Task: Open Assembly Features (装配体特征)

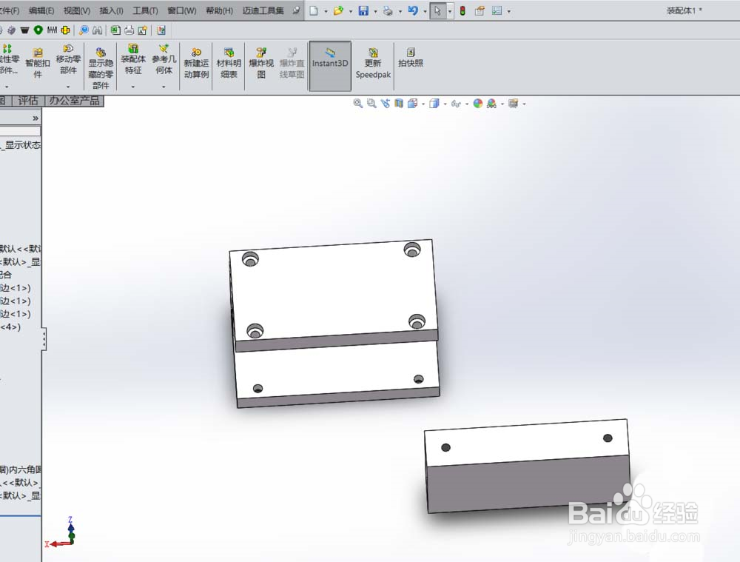Action: click(x=133, y=59)
